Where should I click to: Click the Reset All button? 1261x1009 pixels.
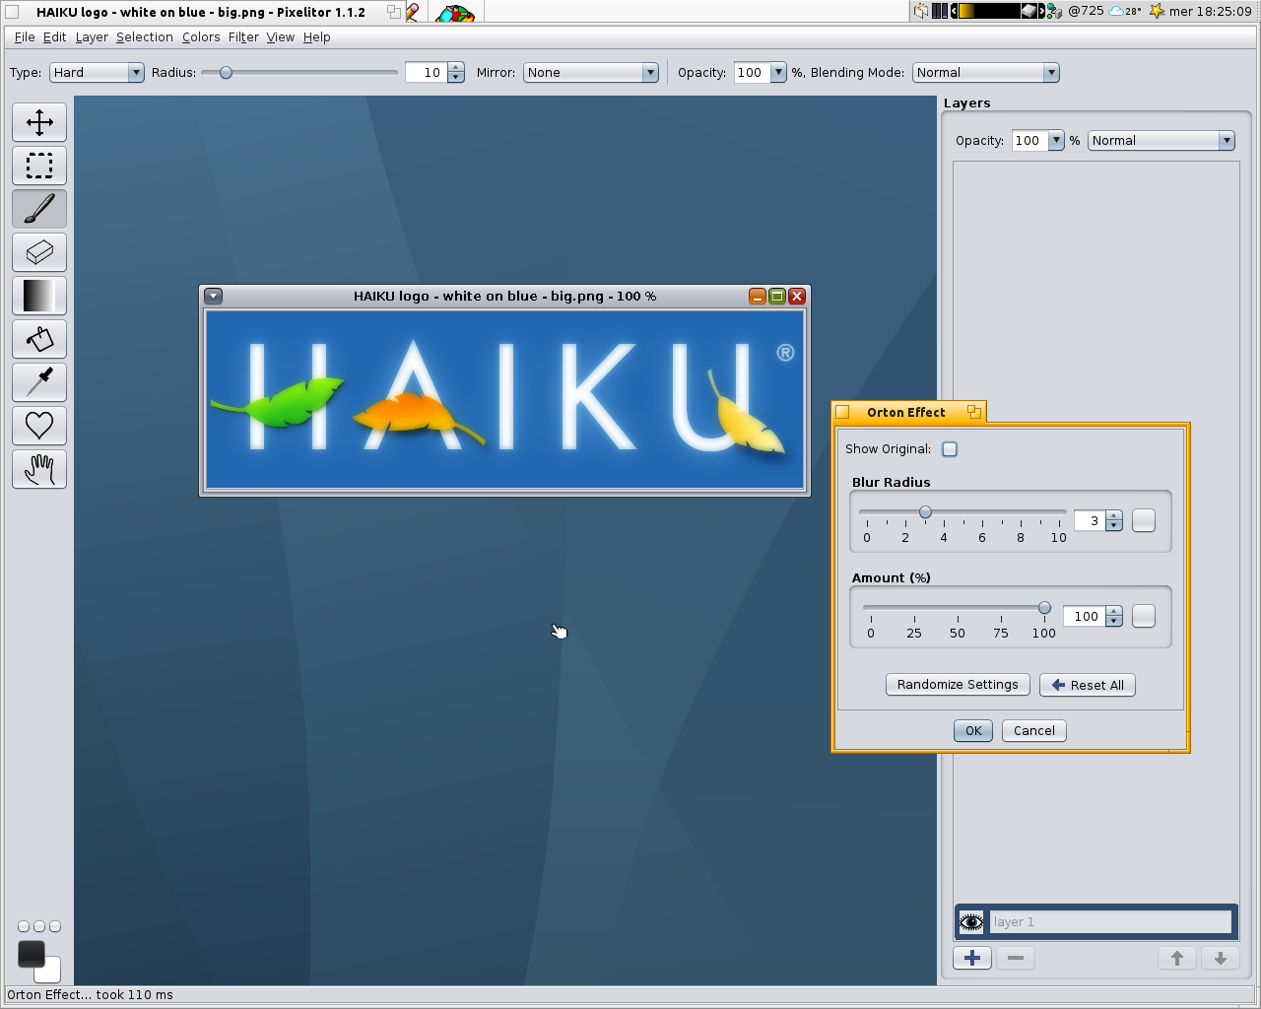(x=1088, y=685)
